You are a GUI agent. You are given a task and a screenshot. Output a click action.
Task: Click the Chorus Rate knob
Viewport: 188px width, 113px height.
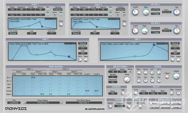123,93
